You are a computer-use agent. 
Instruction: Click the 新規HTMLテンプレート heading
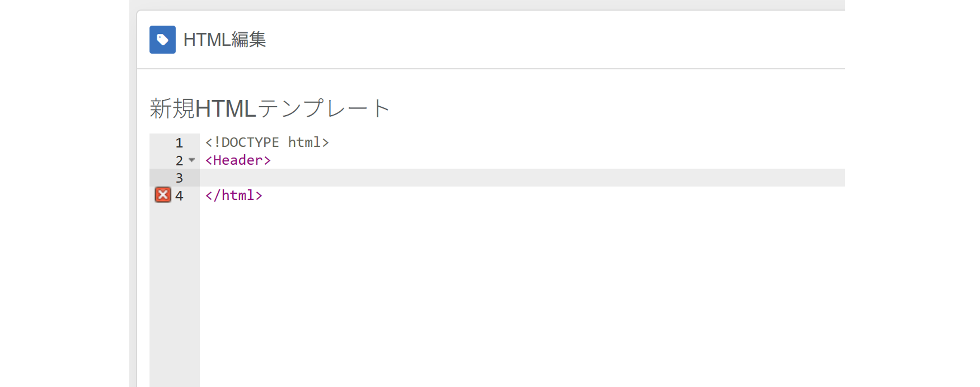coord(270,109)
